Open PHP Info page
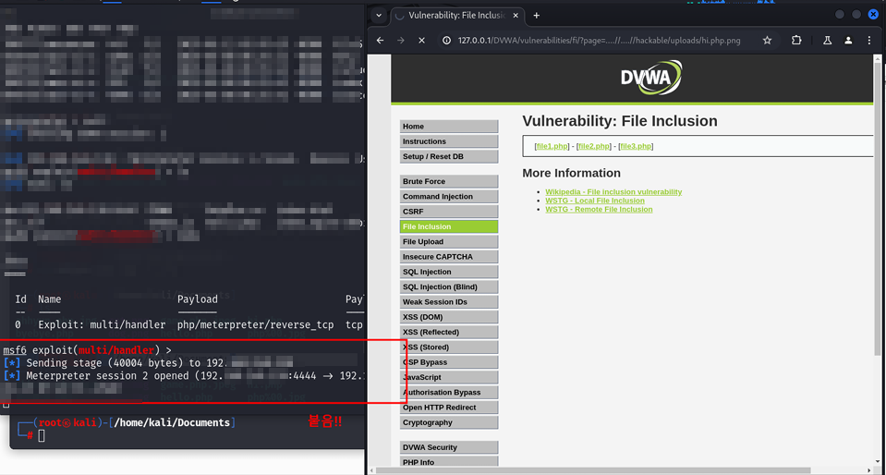886x475 pixels. click(449, 462)
